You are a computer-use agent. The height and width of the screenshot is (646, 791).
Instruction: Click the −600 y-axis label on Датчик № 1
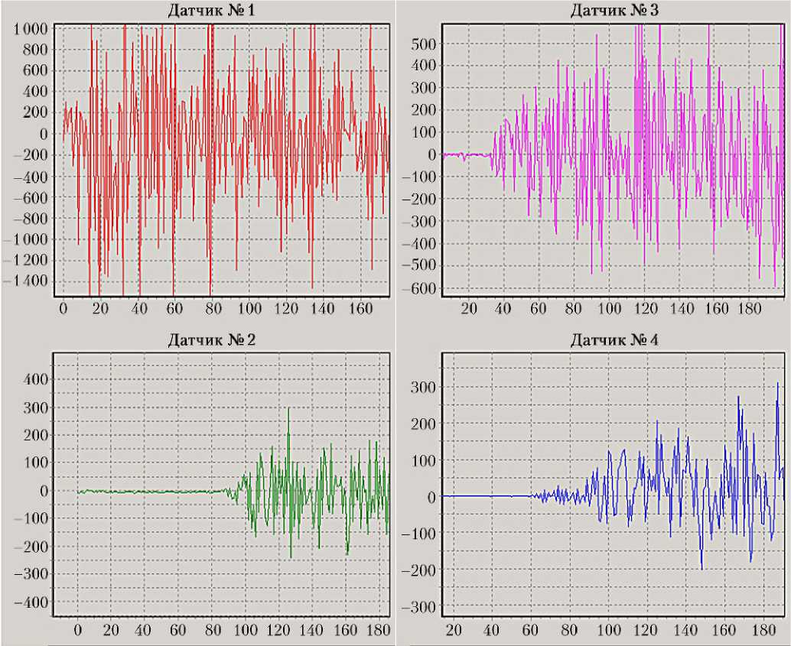[31, 198]
